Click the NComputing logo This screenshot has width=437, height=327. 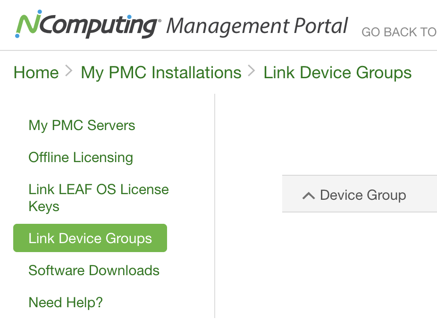click(x=88, y=24)
